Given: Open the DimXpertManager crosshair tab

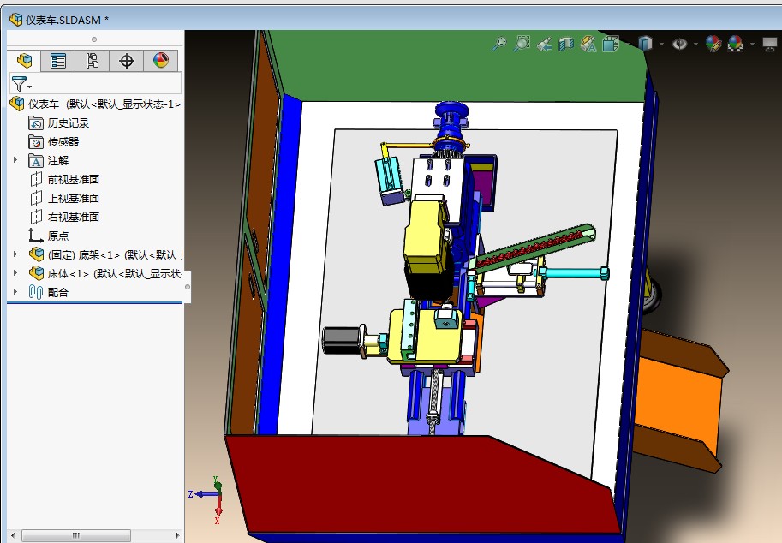Looking at the screenshot, I should tap(127, 60).
